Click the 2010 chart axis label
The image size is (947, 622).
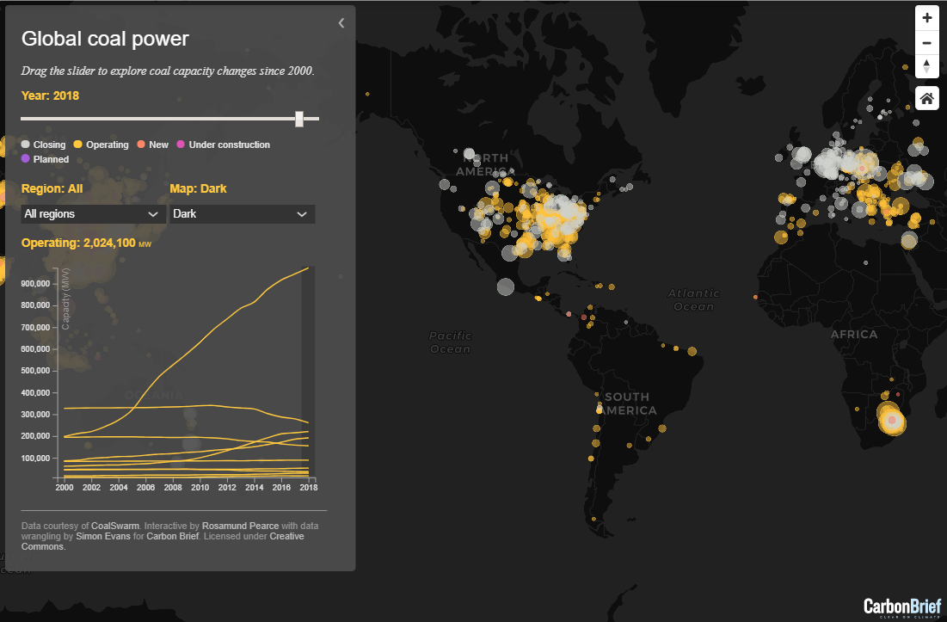pyautogui.click(x=200, y=487)
